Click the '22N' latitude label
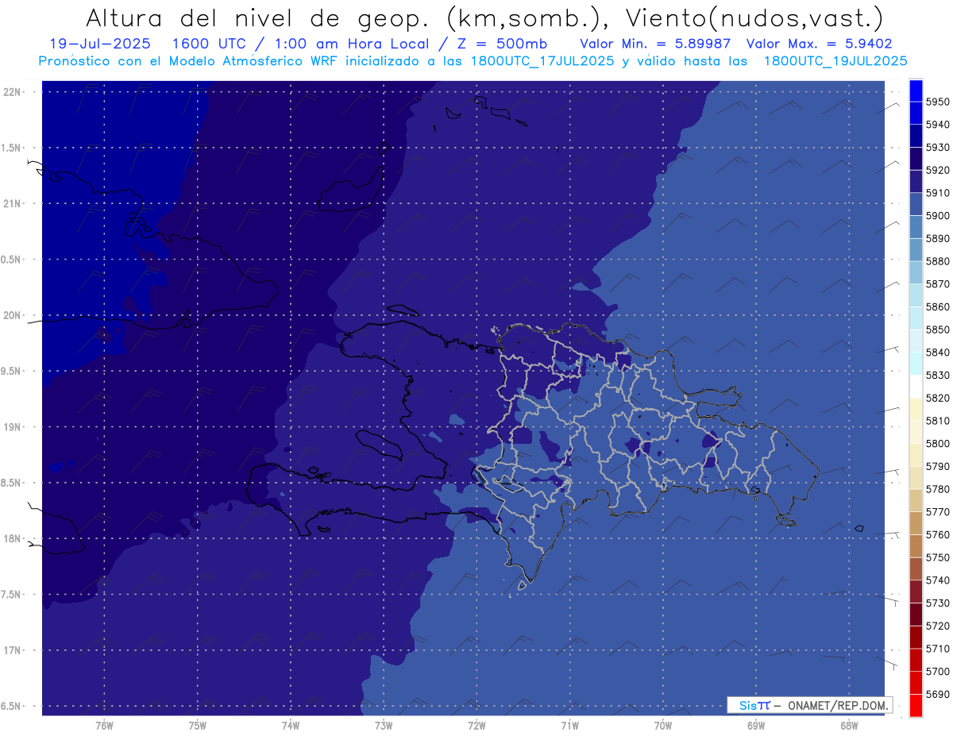Viewport: 953px width, 736px height. (11, 92)
